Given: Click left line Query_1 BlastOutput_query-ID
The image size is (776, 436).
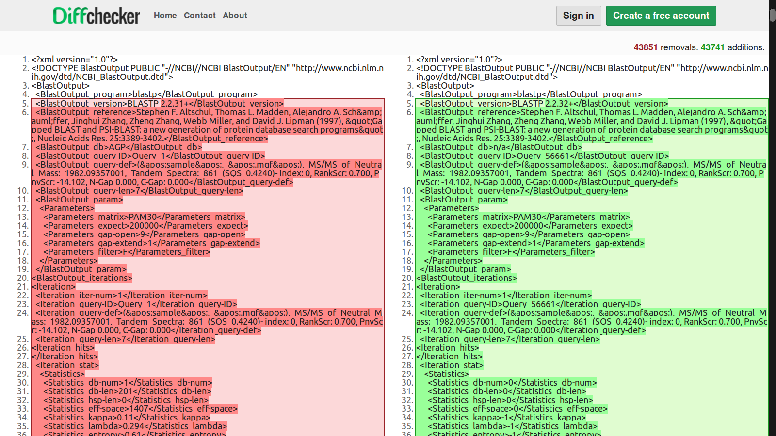Looking at the screenshot, I should tap(150, 156).
